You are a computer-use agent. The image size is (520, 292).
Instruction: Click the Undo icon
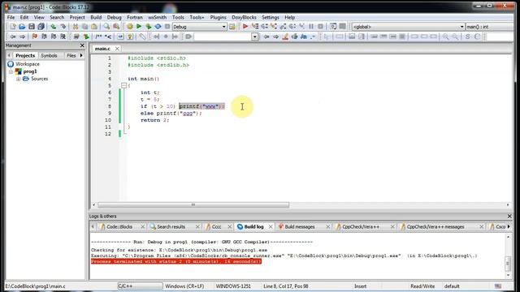pos(53,27)
